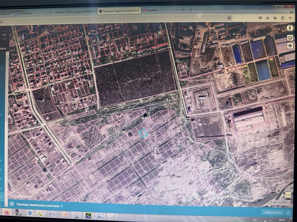Open the Firefox hamburger application menu
This screenshot has width=297, height=222.
coord(290,18)
